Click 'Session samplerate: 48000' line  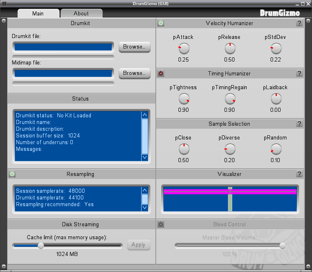point(50,191)
